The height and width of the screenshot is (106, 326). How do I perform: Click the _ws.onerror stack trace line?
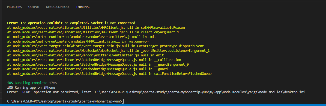click(78, 41)
